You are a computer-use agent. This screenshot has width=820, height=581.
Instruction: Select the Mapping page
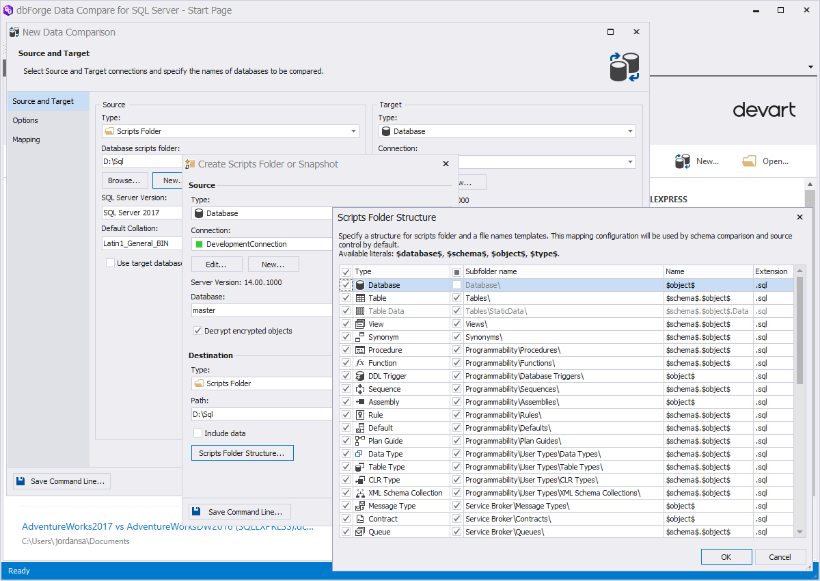click(26, 139)
